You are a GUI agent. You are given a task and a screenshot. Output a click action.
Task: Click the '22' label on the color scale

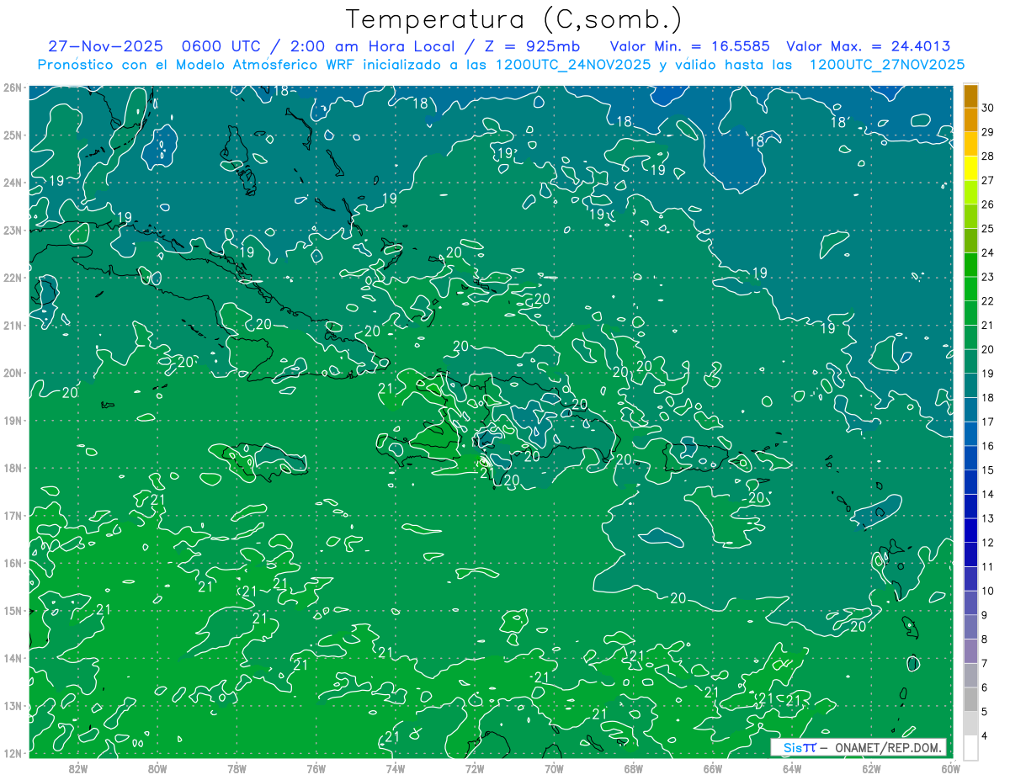(x=987, y=301)
